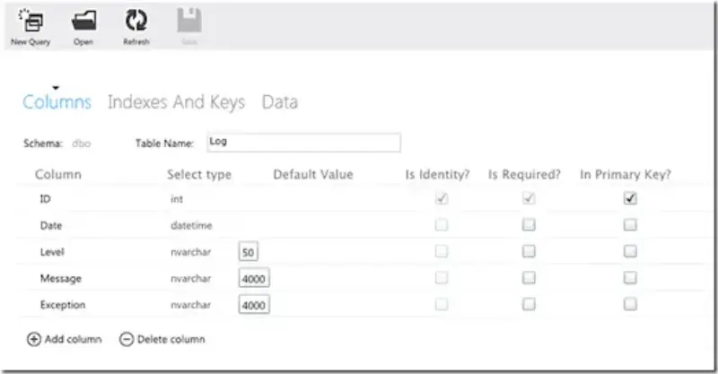Switch to the Indexes And Keys tab
This screenshot has width=718, height=374.
[x=176, y=102]
